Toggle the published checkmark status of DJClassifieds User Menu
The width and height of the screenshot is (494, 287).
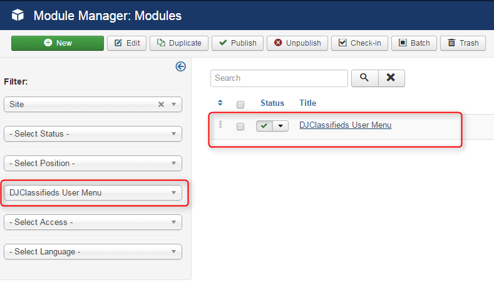click(264, 126)
